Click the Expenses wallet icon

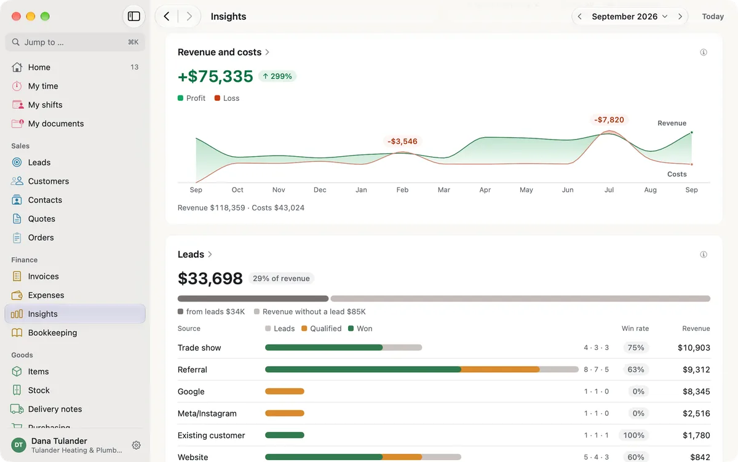pos(17,295)
